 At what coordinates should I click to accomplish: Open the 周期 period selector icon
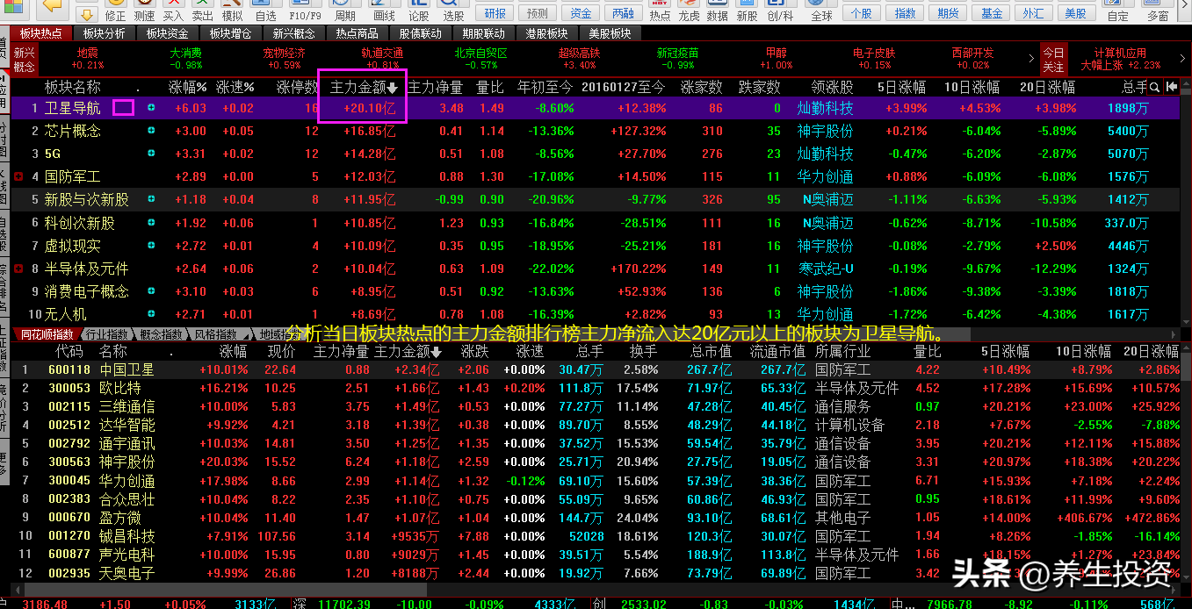tap(345, 11)
